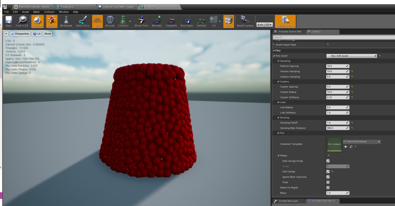Toggle the Lit view mode button
Image resolution: width=395 pixels, height=206 pixels.
[37, 34]
